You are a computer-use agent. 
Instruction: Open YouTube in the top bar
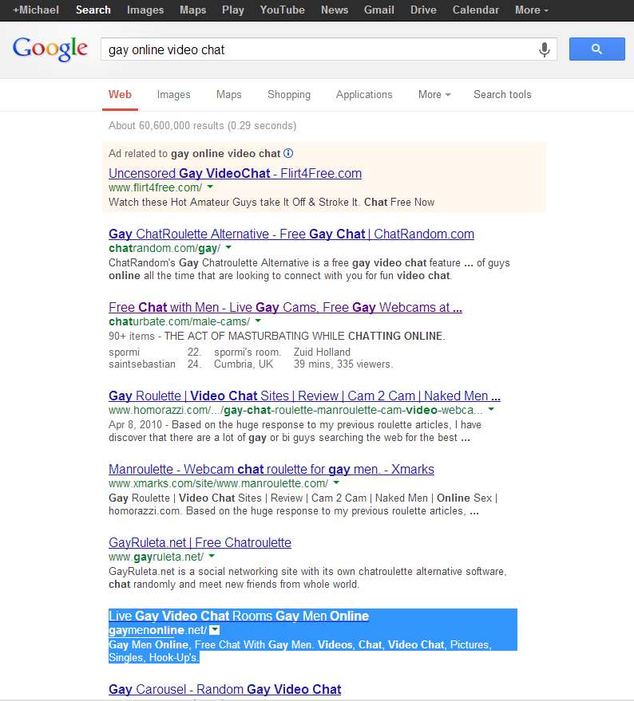pyautogui.click(x=283, y=10)
